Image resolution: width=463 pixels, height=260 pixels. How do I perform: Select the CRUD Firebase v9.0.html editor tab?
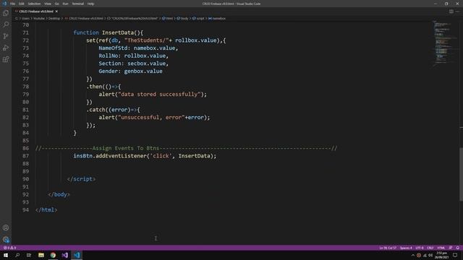(x=36, y=12)
